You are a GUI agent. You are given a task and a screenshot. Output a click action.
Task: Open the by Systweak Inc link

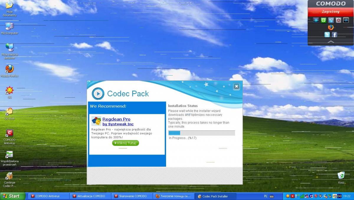(118, 124)
